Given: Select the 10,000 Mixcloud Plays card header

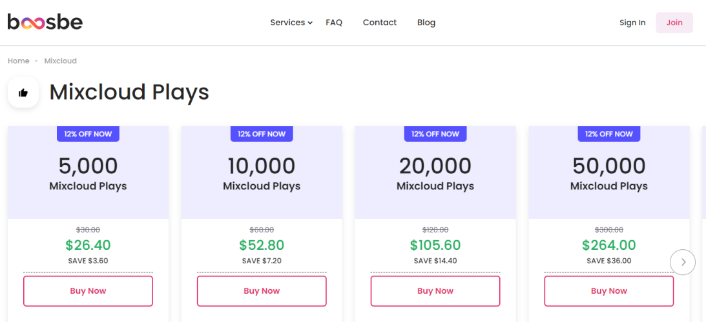Looking at the screenshot, I should tap(262, 174).
